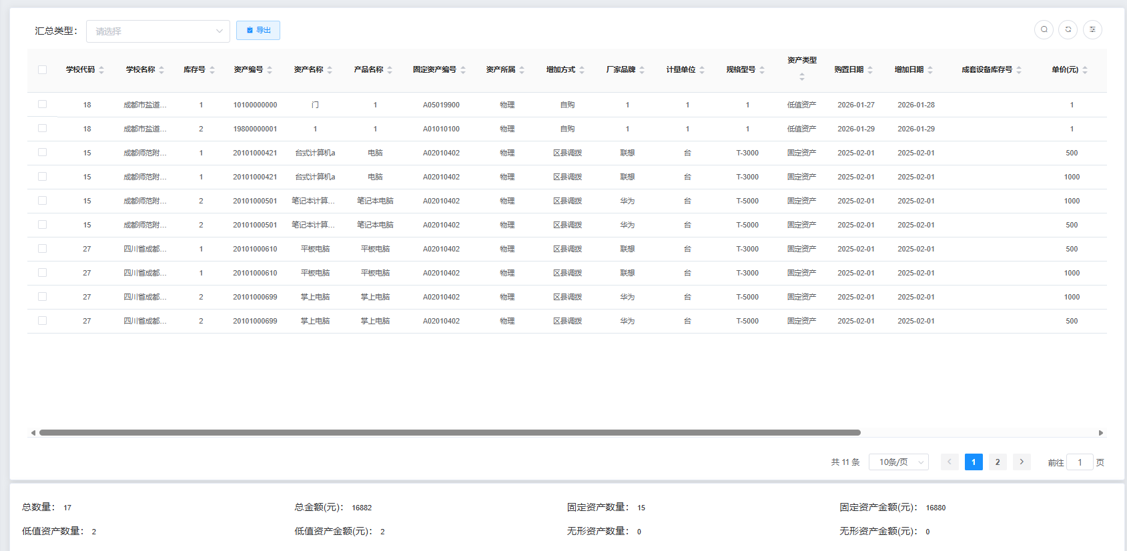Sort by 学校代码 column caret
The width and height of the screenshot is (1127, 551).
[101, 70]
